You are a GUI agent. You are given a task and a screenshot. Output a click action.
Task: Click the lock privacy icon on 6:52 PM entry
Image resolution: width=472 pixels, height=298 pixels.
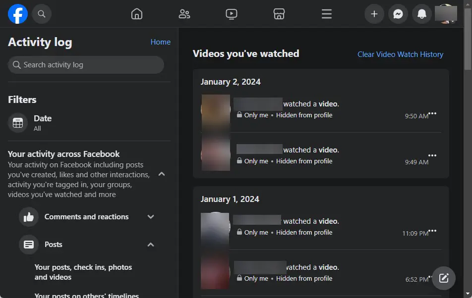pos(239,278)
